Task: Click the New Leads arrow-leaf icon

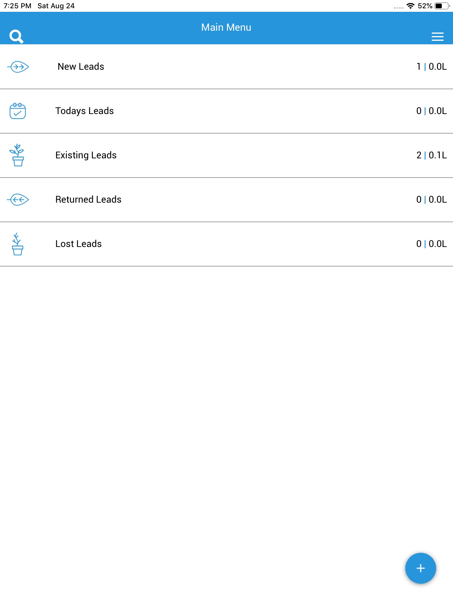Action: tap(18, 67)
